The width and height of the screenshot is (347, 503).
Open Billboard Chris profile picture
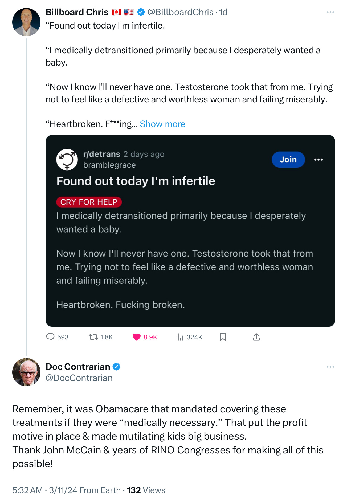pos(26,22)
